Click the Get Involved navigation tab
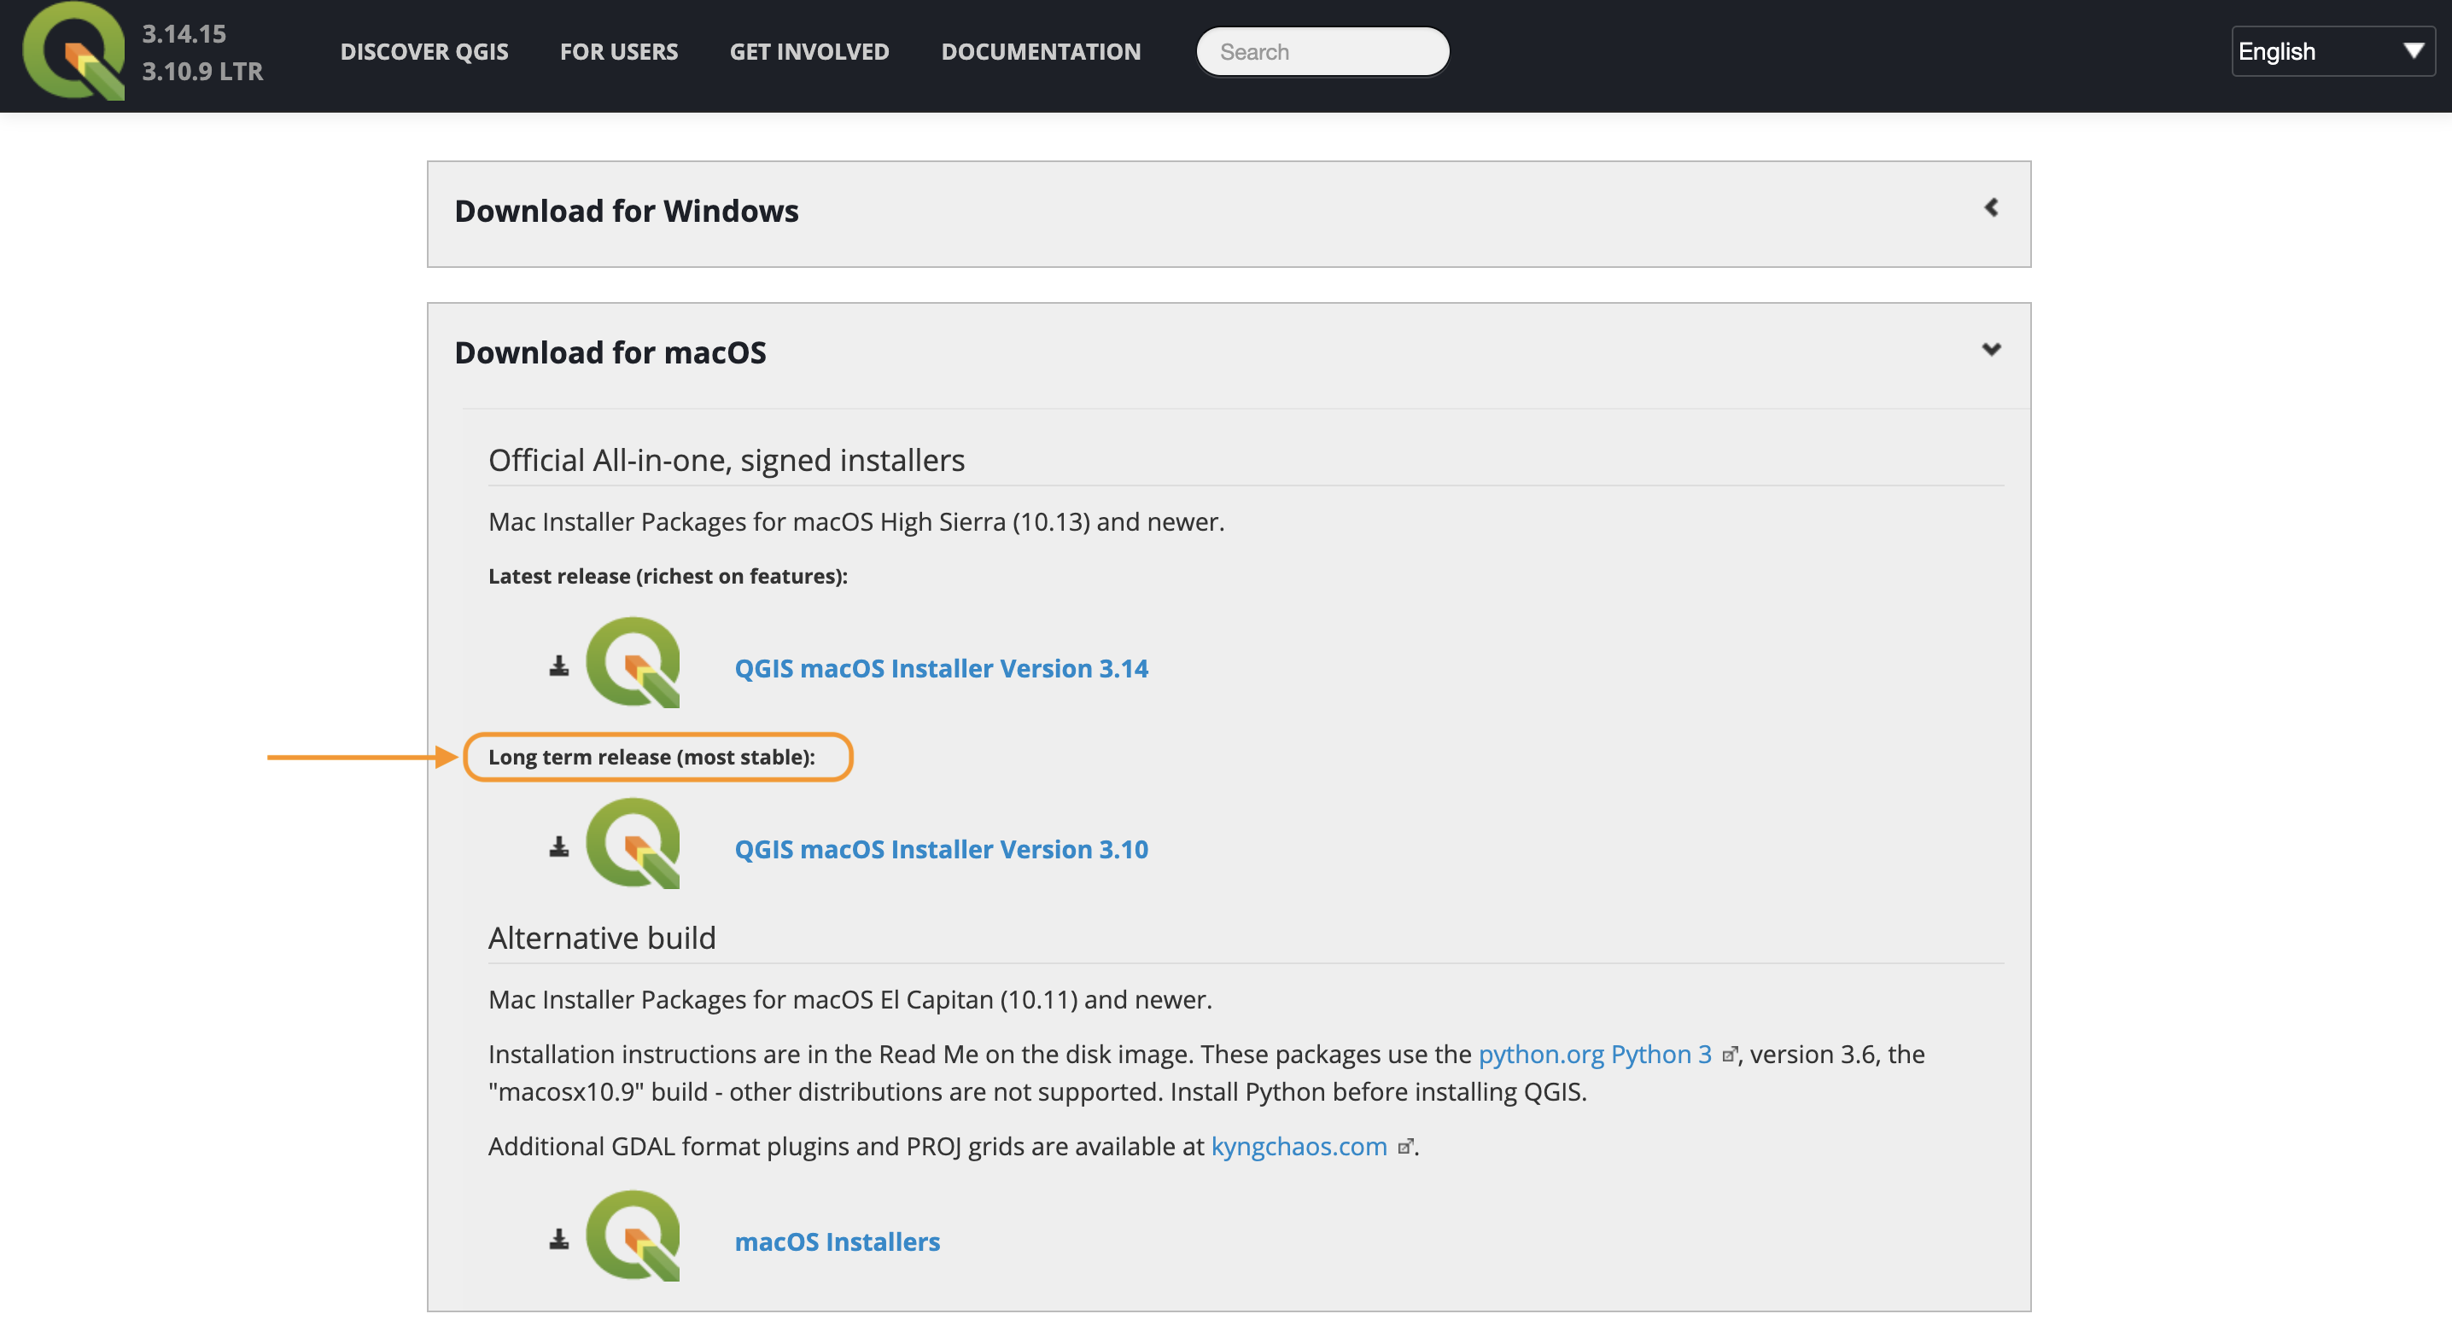This screenshot has width=2452, height=1343. pos(809,48)
